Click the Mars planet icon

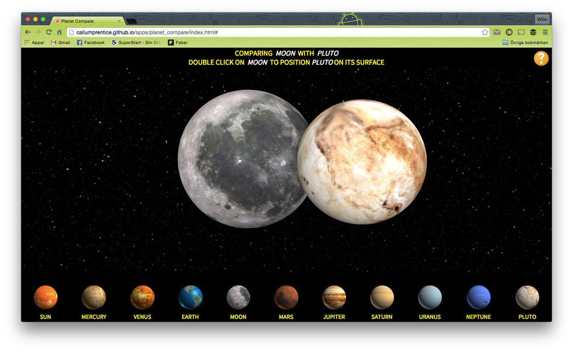click(286, 297)
